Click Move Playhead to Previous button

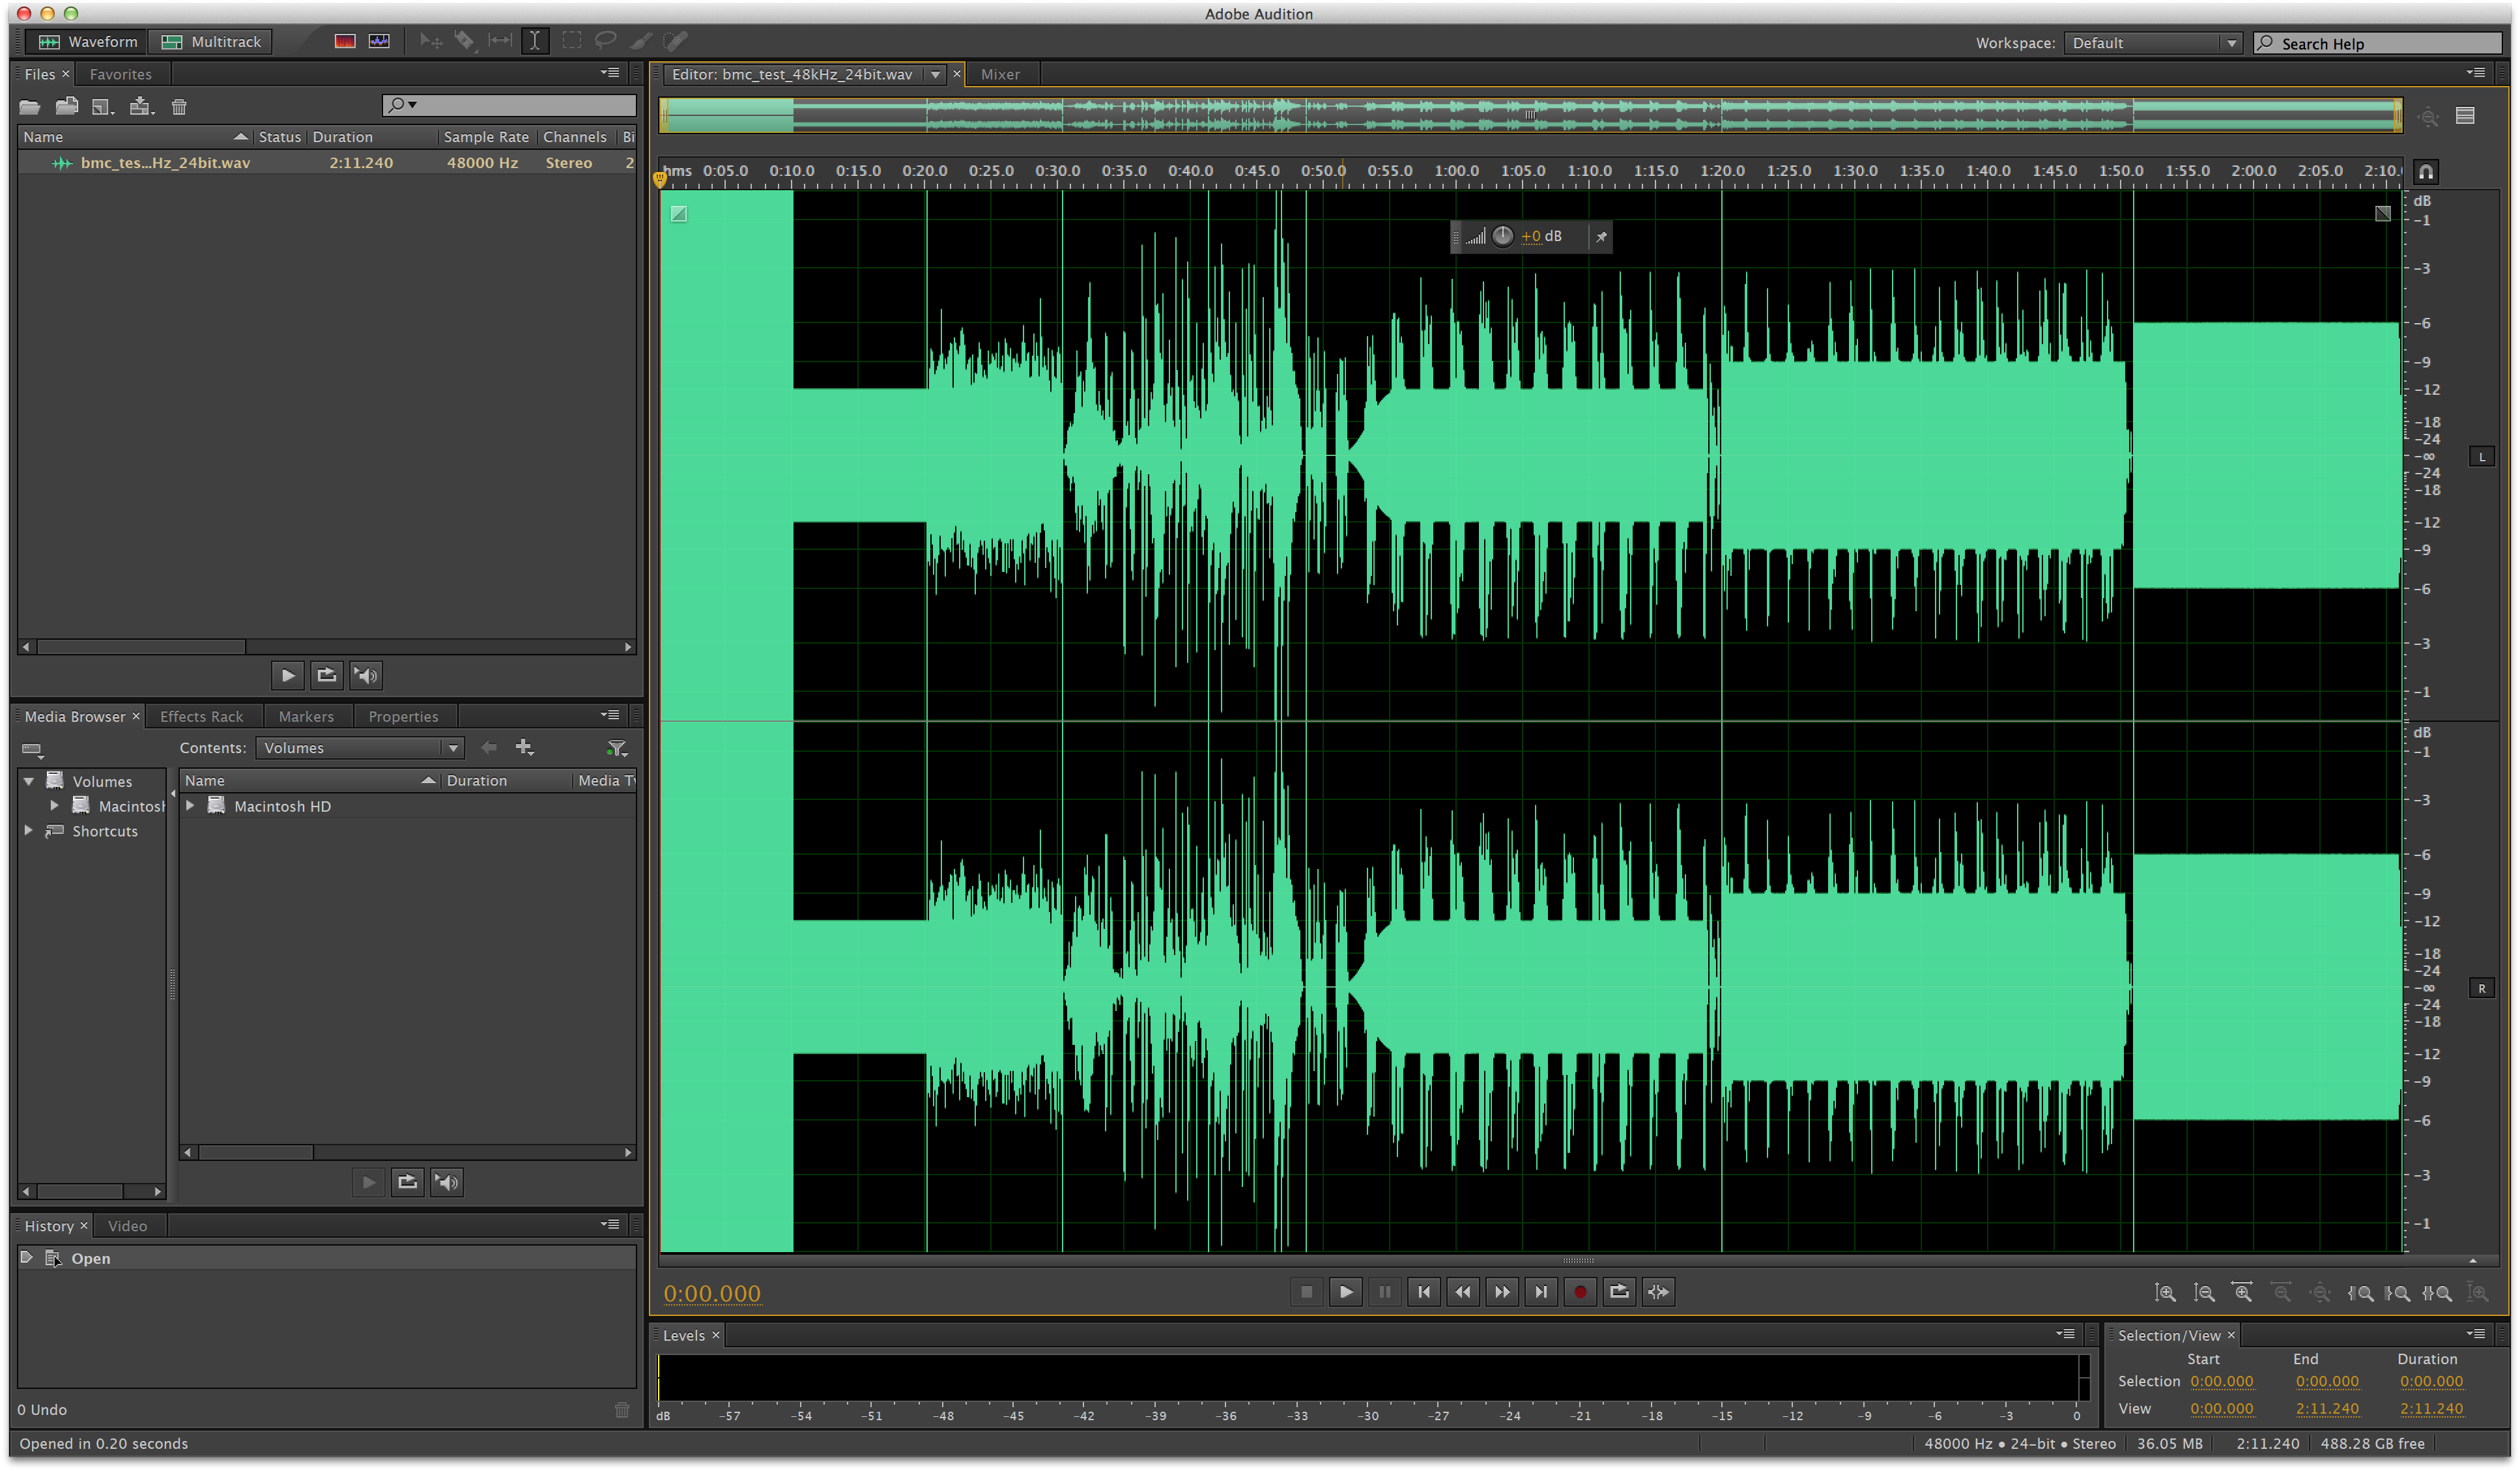click(1424, 1293)
